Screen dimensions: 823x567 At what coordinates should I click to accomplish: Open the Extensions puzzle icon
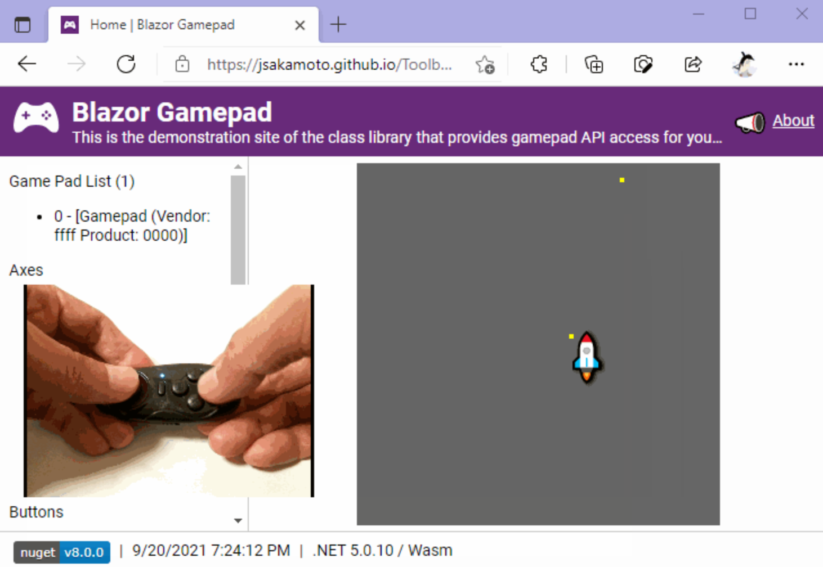[x=539, y=64]
